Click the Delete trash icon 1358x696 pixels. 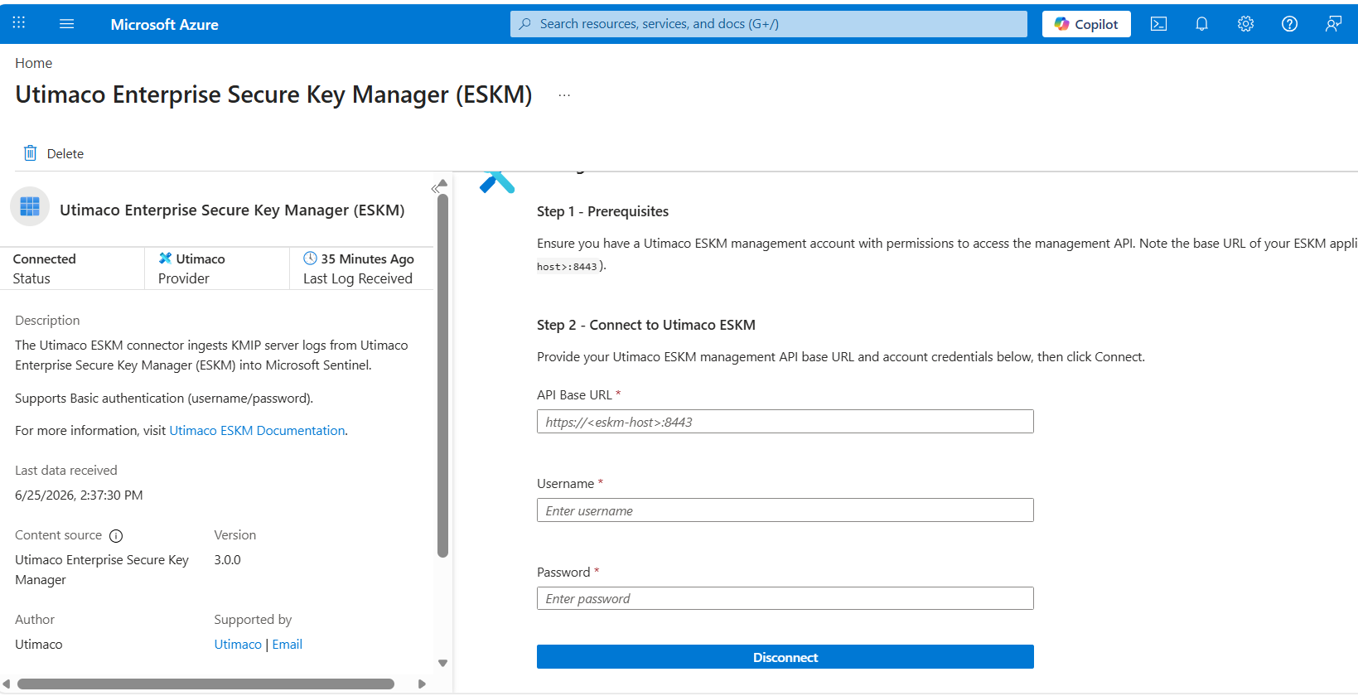(x=30, y=153)
